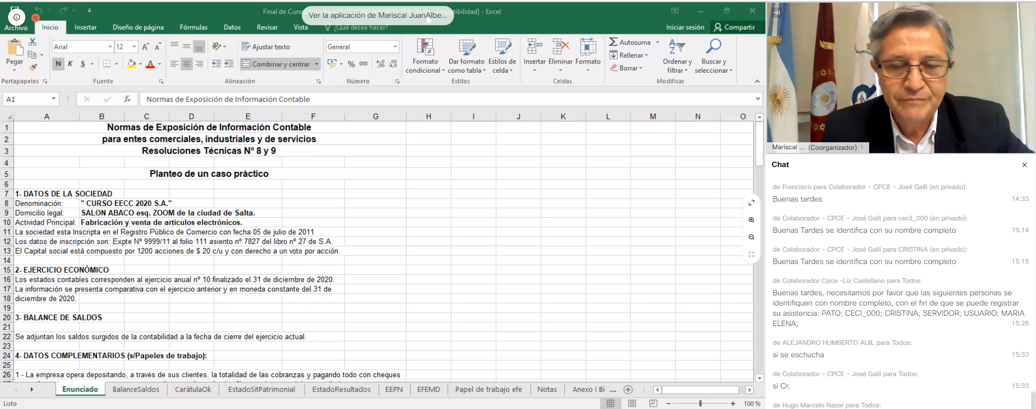Open the Arial font name dropdown
The image size is (1036, 409).
[x=110, y=47]
